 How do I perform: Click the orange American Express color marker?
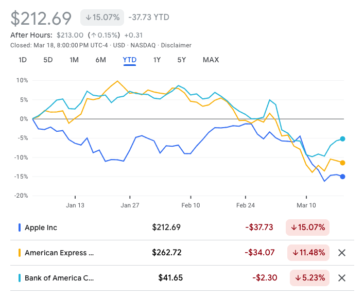(20, 253)
